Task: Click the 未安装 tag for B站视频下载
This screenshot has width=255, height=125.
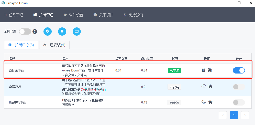Action: (174, 103)
